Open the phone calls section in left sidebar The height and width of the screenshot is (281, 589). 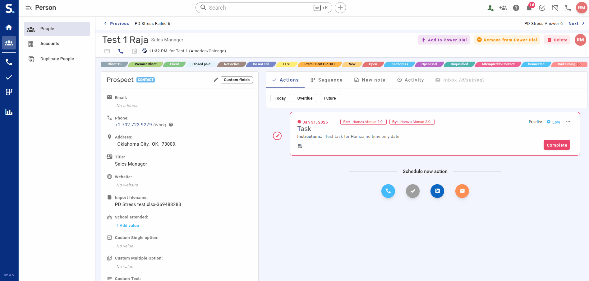(x=9, y=62)
